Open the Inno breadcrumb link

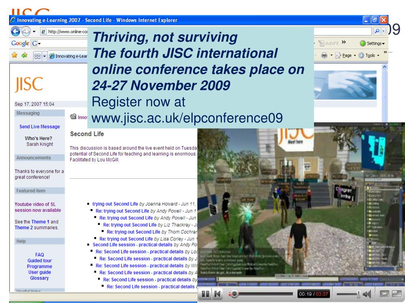pyautogui.click(x=83, y=118)
